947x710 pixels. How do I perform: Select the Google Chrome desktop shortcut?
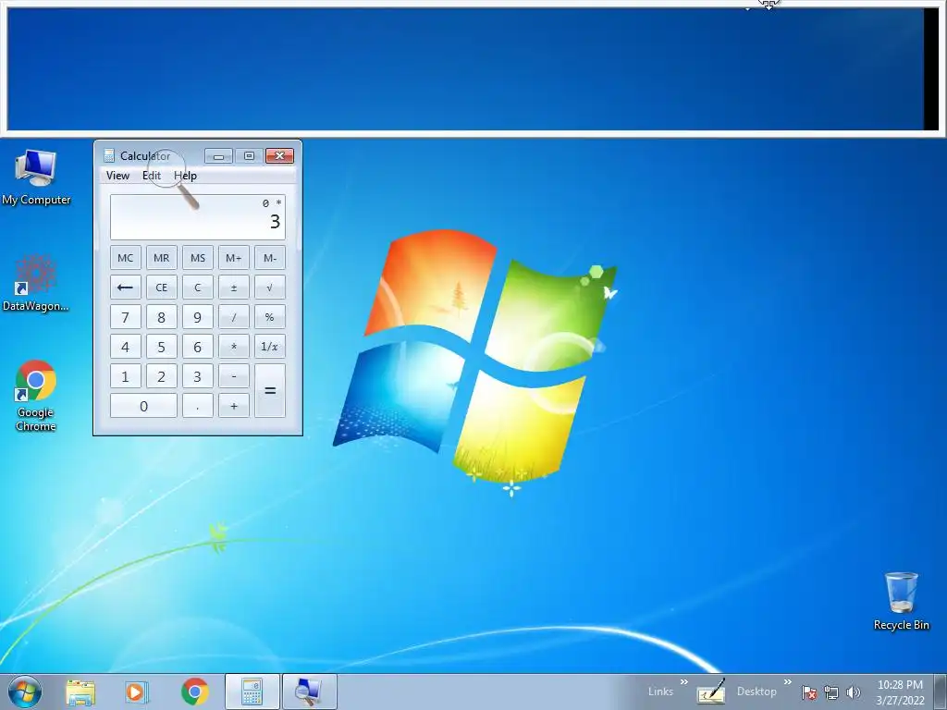pos(36,396)
